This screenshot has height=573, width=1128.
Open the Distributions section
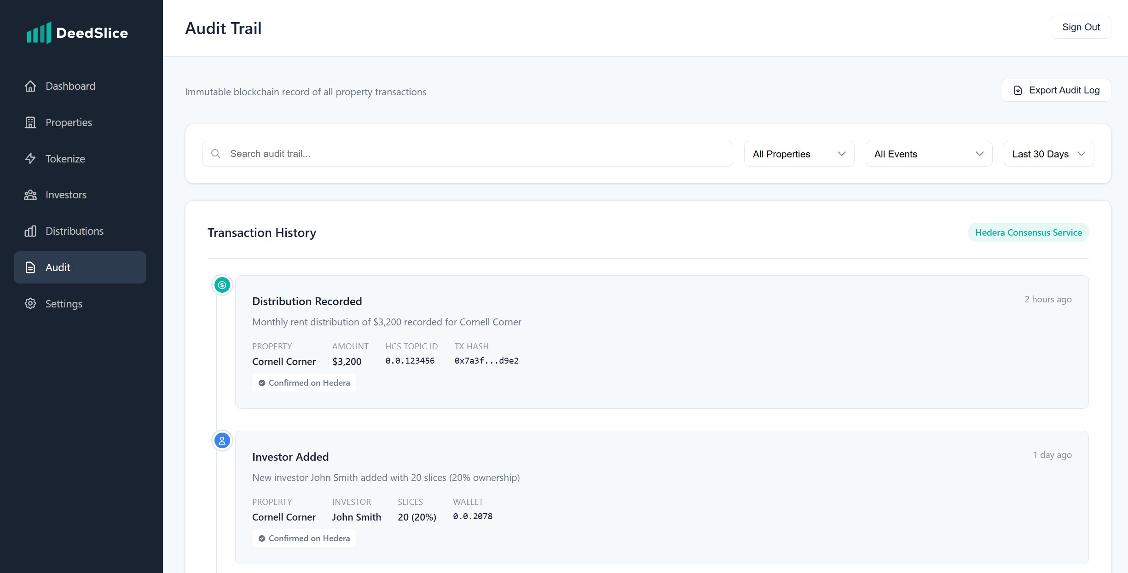(74, 231)
